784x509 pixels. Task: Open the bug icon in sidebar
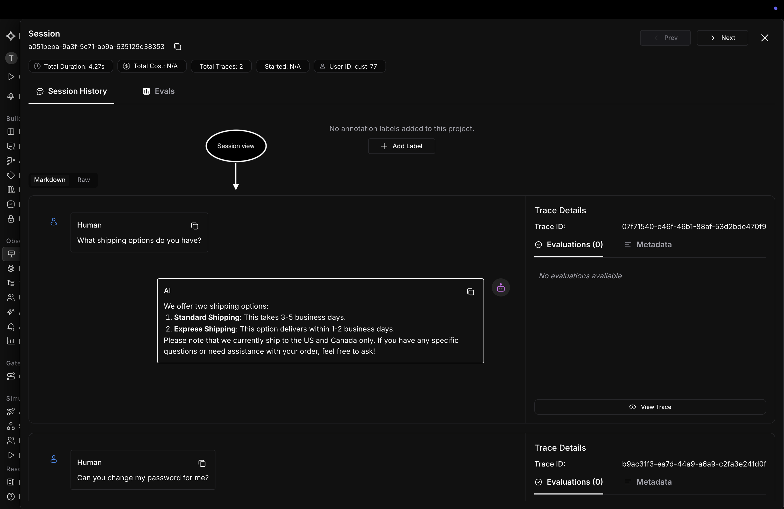pyautogui.click(x=11, y=269)
